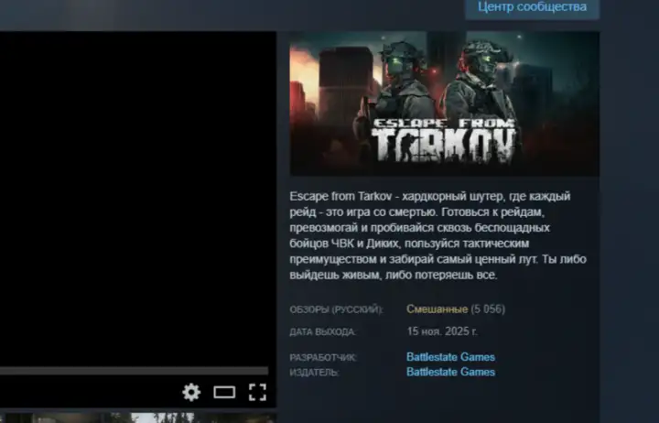Click the ИЗДАТЕЛЬ label
The height and width of the screenshot is (423, 659).
tap(314, 374)
